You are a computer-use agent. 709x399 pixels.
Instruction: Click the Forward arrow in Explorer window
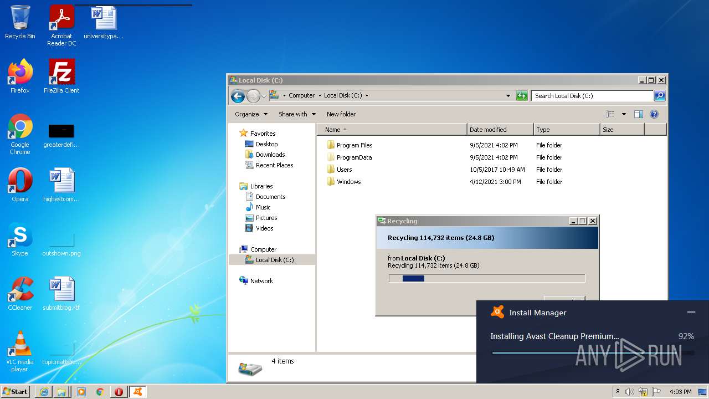[x=253, y=96]
